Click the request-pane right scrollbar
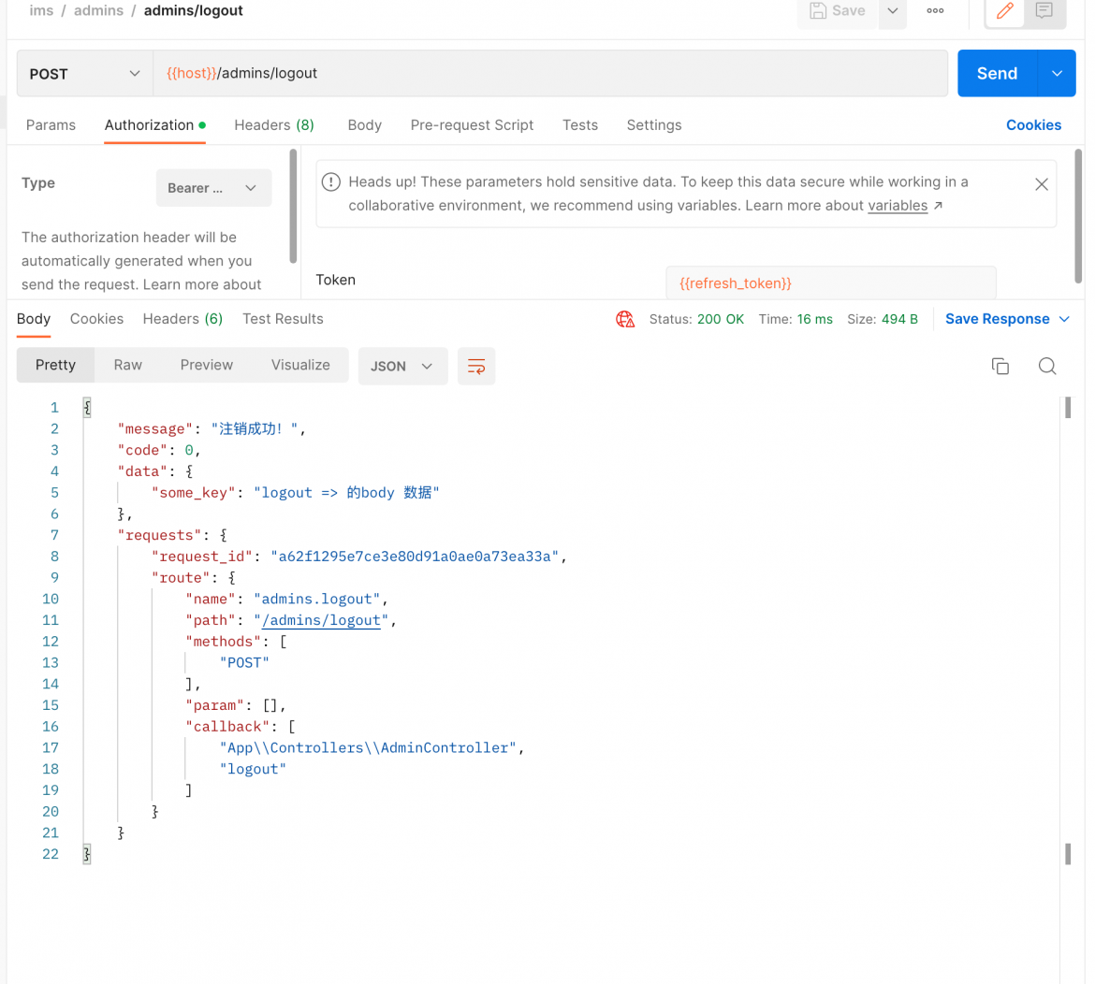1095x984 pixels. point(1077,216)
